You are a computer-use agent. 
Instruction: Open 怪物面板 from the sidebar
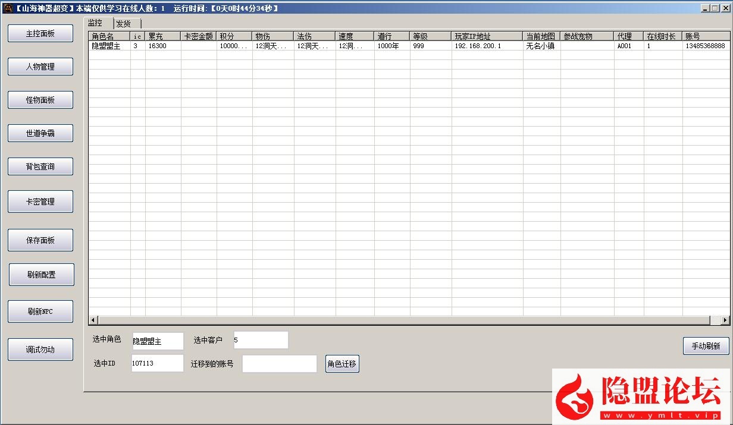click(40, 100)
